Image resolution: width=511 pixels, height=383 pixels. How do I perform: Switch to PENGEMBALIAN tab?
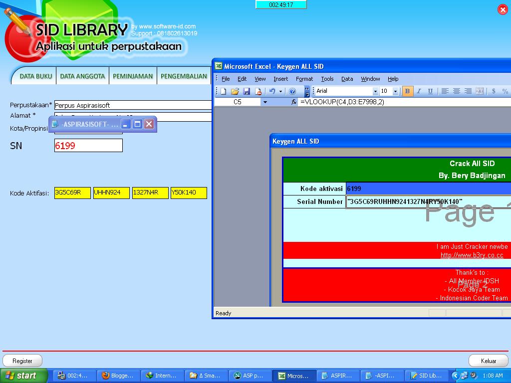(184, 76)
